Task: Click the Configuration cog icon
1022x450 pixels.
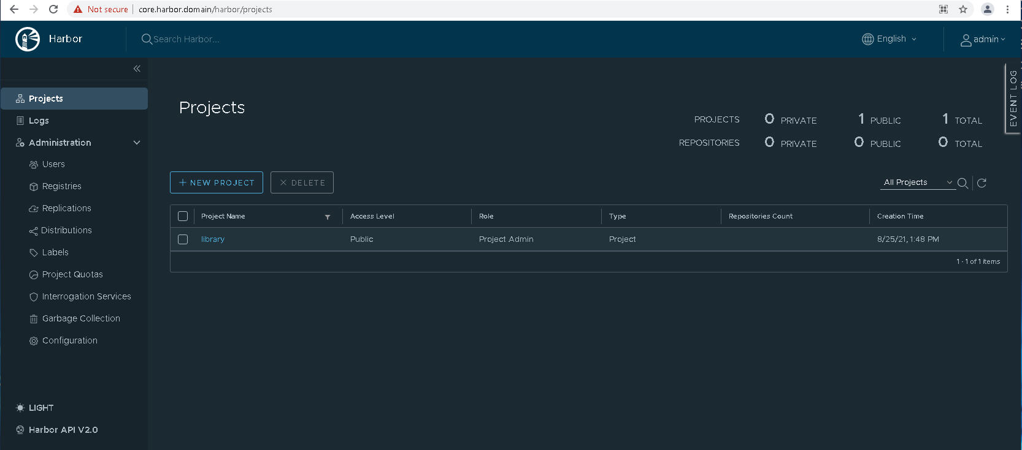Action: click(34, 341)
